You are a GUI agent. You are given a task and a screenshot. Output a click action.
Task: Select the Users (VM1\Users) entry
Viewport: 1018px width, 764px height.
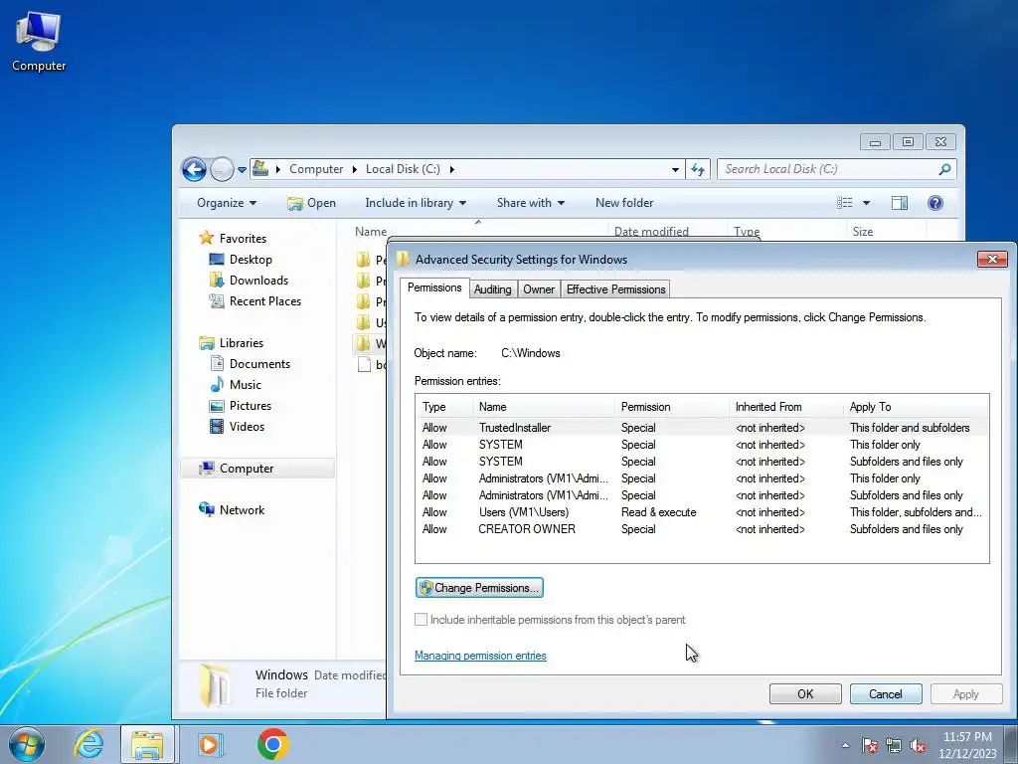702,512
